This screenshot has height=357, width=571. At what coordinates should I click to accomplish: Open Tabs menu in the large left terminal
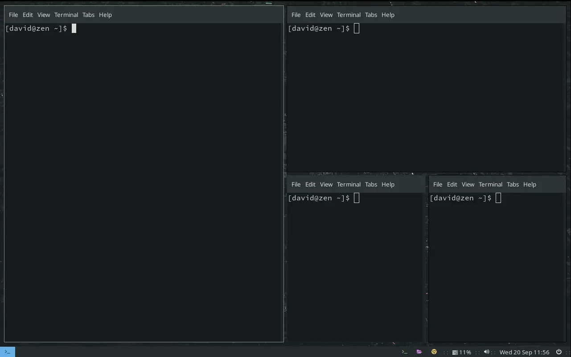[x=88, y=15]
